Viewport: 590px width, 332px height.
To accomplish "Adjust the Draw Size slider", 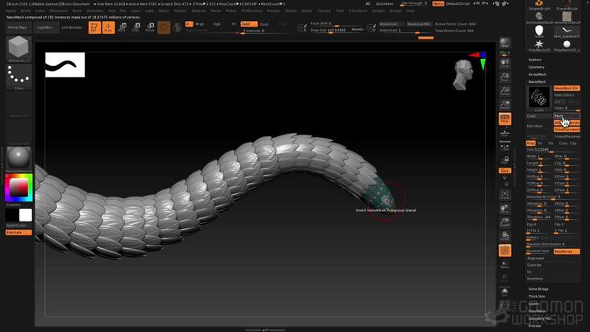I will click(337, 31).
